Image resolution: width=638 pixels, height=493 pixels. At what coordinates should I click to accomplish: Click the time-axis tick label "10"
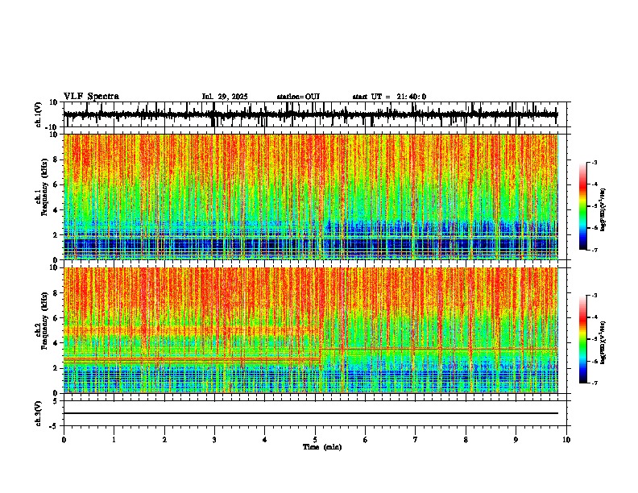pos(566,440)
